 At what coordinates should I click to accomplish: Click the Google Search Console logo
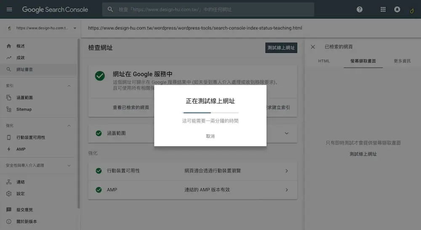pos(55,10)
